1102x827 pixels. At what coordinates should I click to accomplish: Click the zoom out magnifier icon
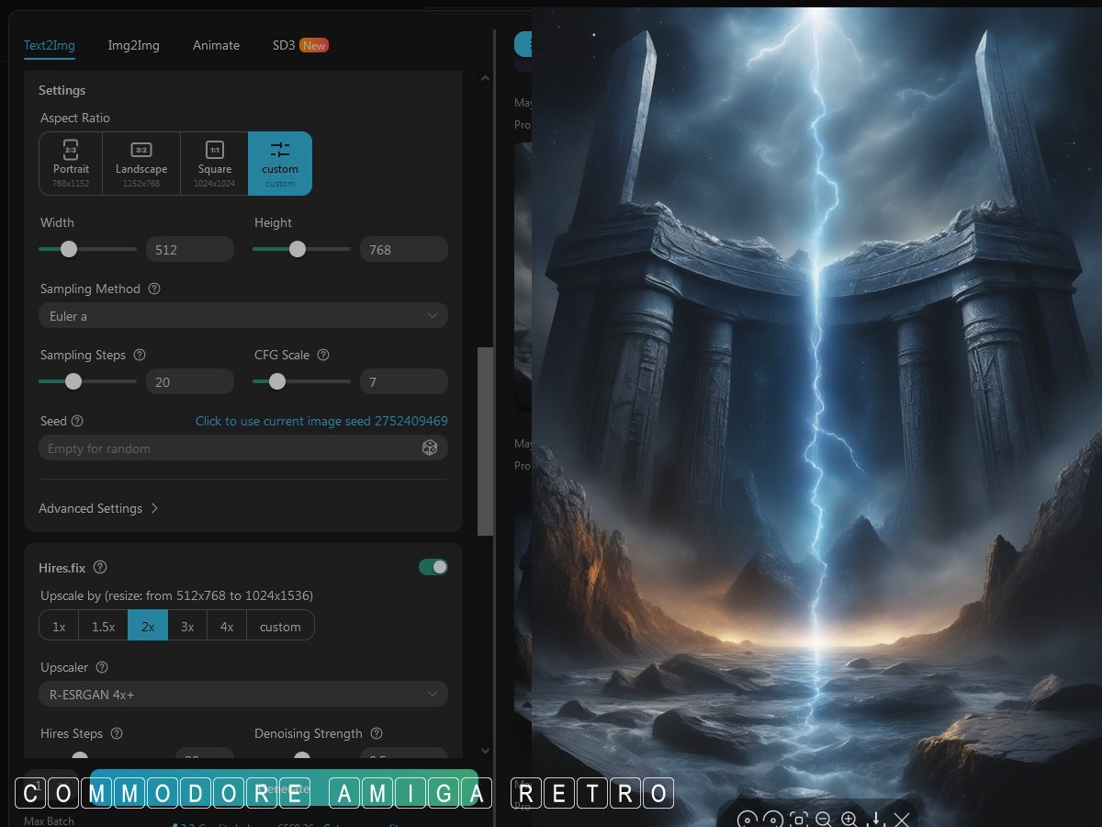(824, 820)
